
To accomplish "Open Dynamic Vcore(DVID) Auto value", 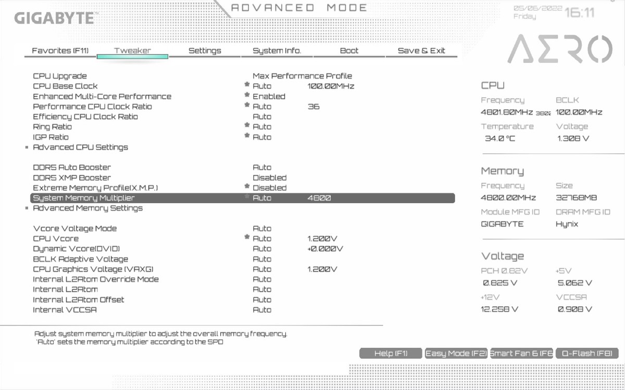I will click(x=262, y=249).
